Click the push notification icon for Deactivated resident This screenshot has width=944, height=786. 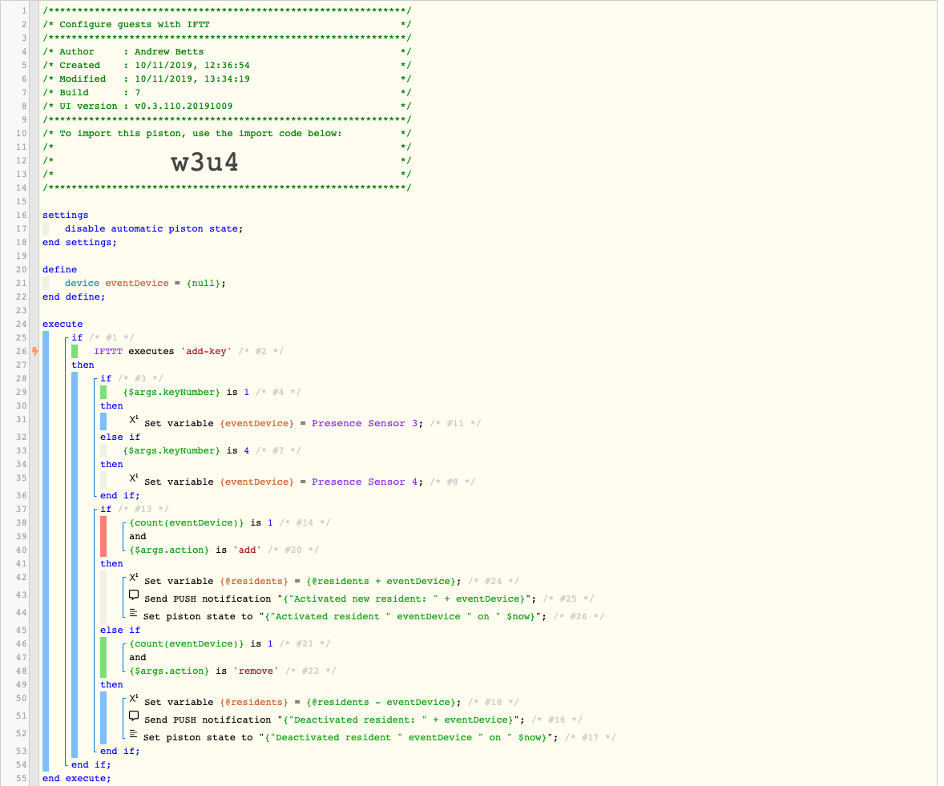(x=134, y=716)
